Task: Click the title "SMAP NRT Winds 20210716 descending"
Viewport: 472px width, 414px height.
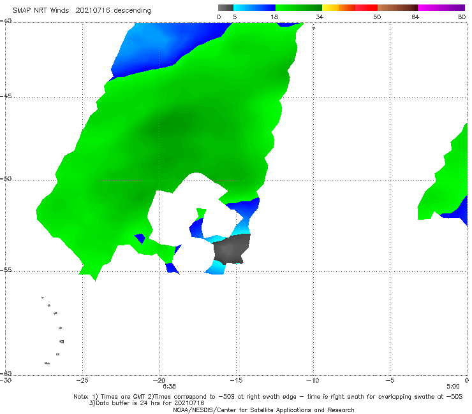Action: 82,10
